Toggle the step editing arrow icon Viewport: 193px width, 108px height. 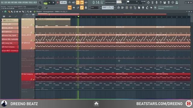coord(74,7)
